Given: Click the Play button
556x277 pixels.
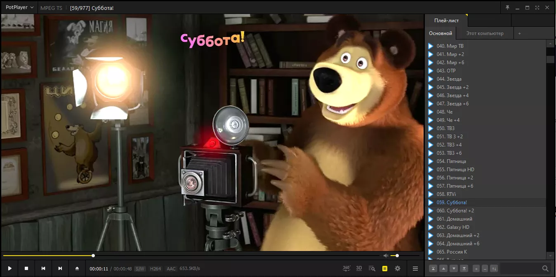Looking at the screenshot, I should (x=9, y=268).
